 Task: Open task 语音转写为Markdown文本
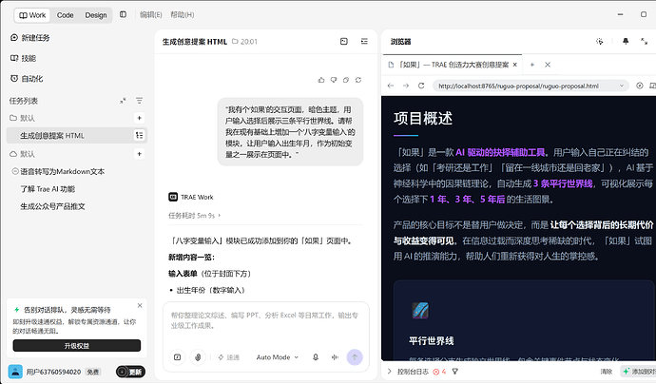tap(63, 171)
